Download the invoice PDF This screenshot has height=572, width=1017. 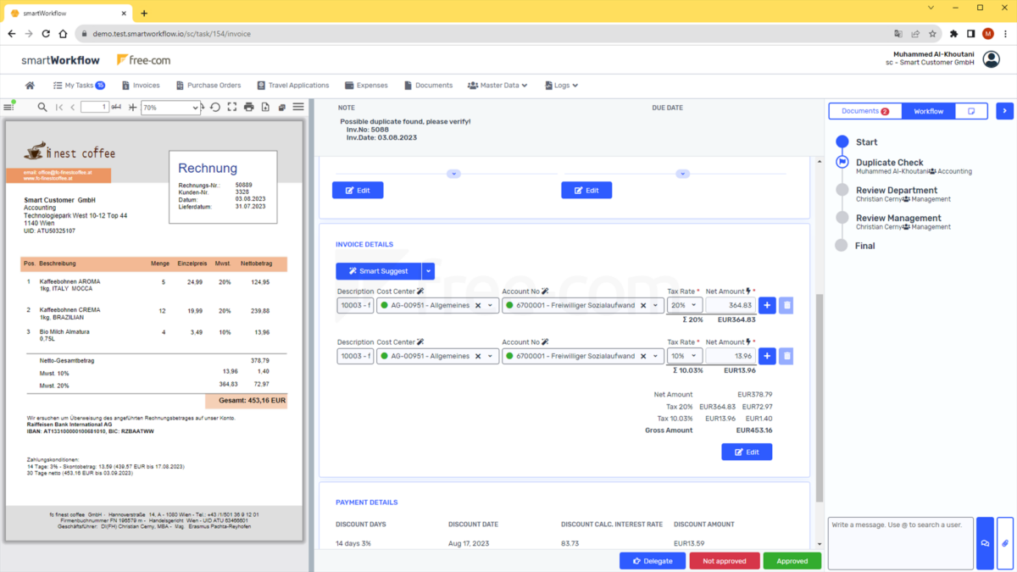click(264, 108)
